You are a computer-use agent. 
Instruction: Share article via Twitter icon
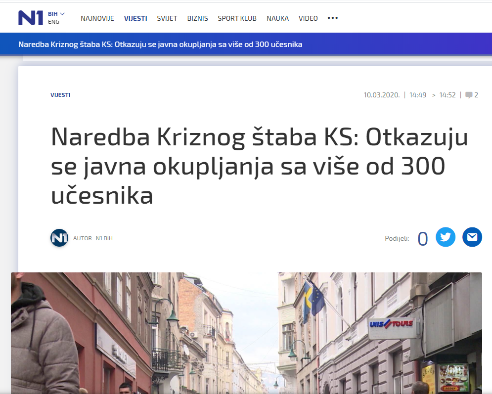pyautogui.click(x=445, y=237)
